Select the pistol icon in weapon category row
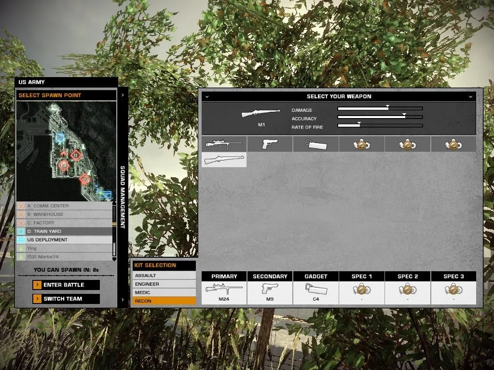Screen dimensions: 494x370 coord(270,144)
